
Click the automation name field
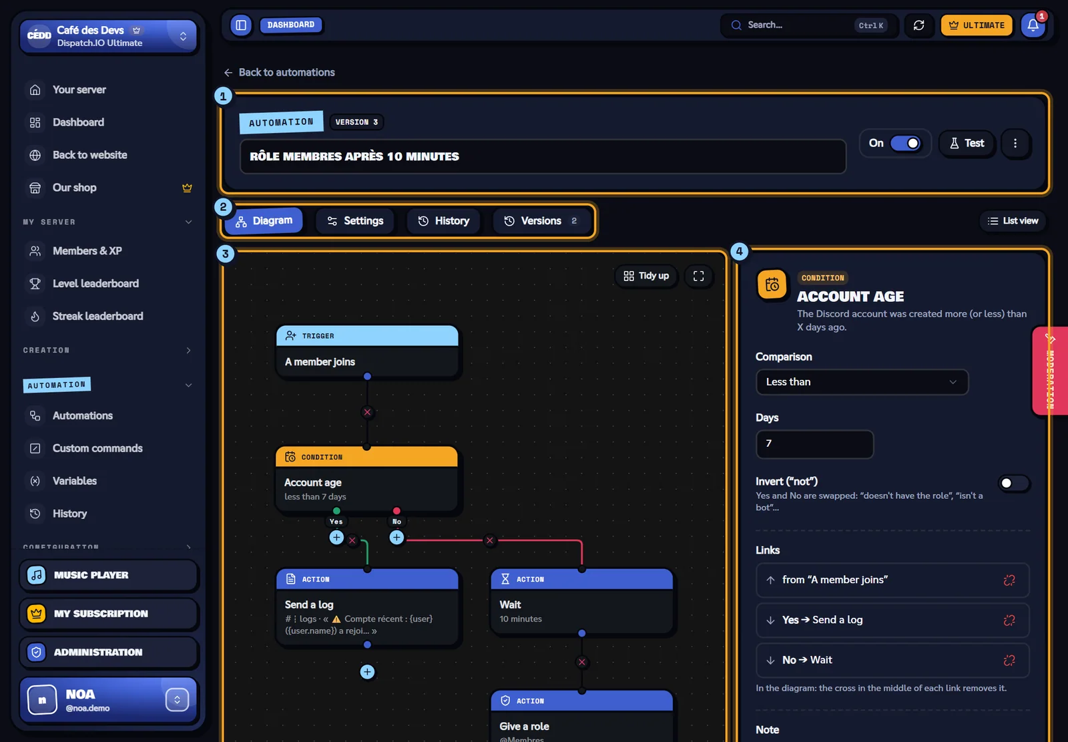pos(543,156)
